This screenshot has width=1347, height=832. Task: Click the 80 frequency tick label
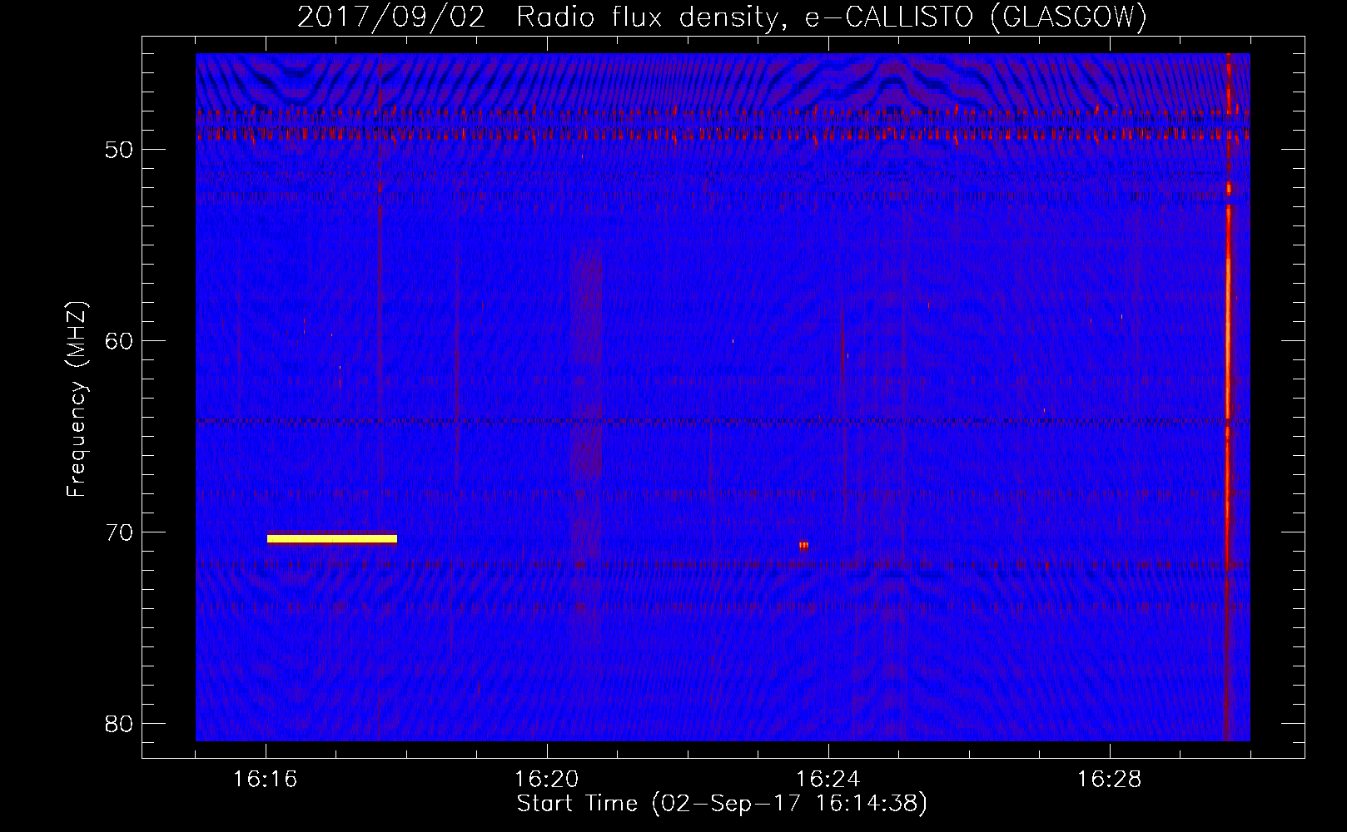coord(119,724)
